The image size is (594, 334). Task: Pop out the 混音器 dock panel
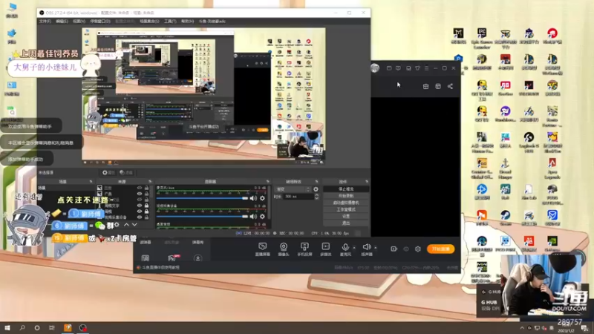tap(268, 182)
